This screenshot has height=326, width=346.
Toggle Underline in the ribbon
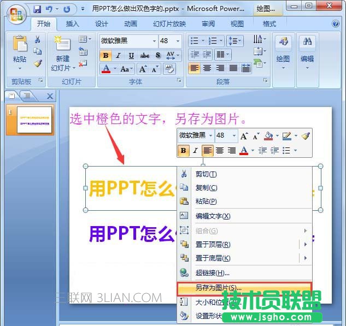point(131,55)
